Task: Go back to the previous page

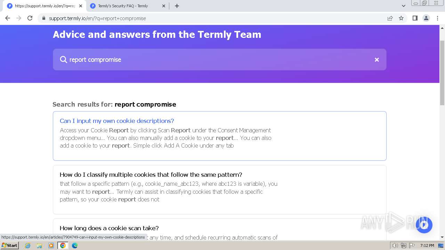Action: [8, 18]
